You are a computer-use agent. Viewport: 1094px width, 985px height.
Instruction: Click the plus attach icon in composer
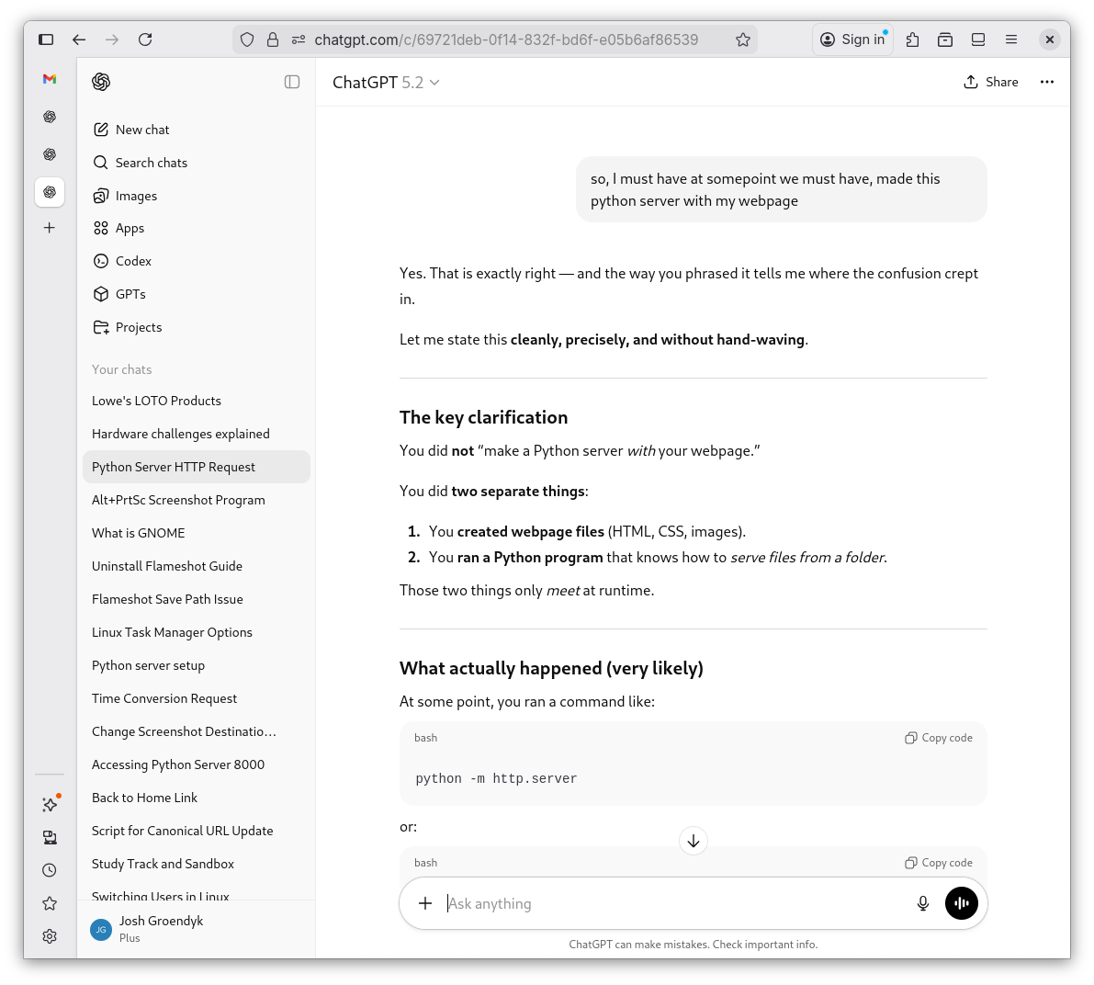click(425, 903)
